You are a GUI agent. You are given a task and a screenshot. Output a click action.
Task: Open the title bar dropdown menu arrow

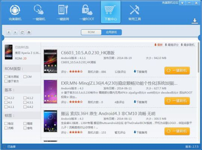coord(182,3)
